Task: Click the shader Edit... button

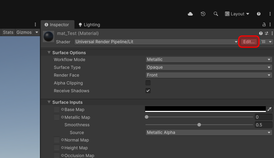Action: click(248, 41)
